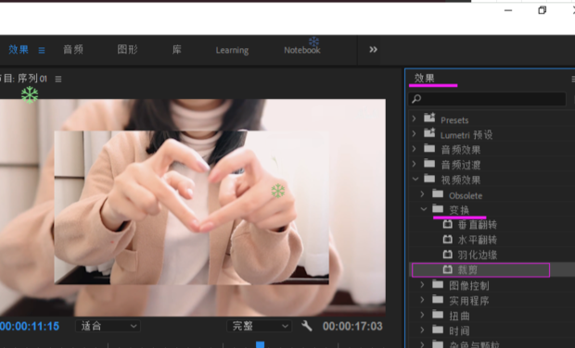
Task: Click the Presets folder label
Action: (454, 120)
